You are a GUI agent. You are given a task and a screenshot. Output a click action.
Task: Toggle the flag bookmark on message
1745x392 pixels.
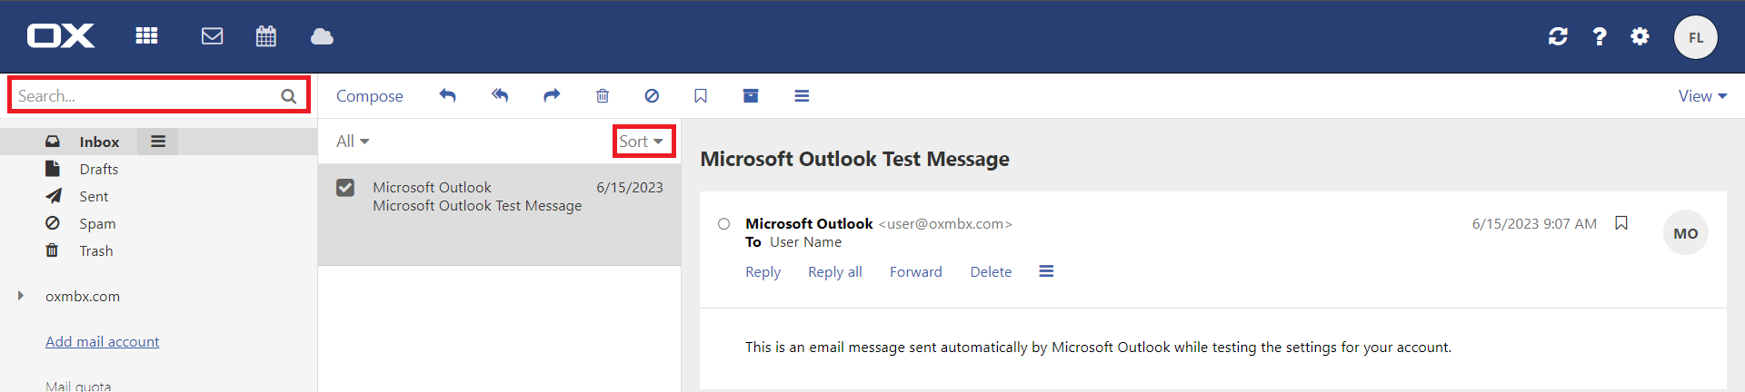tap(1621, 223)
